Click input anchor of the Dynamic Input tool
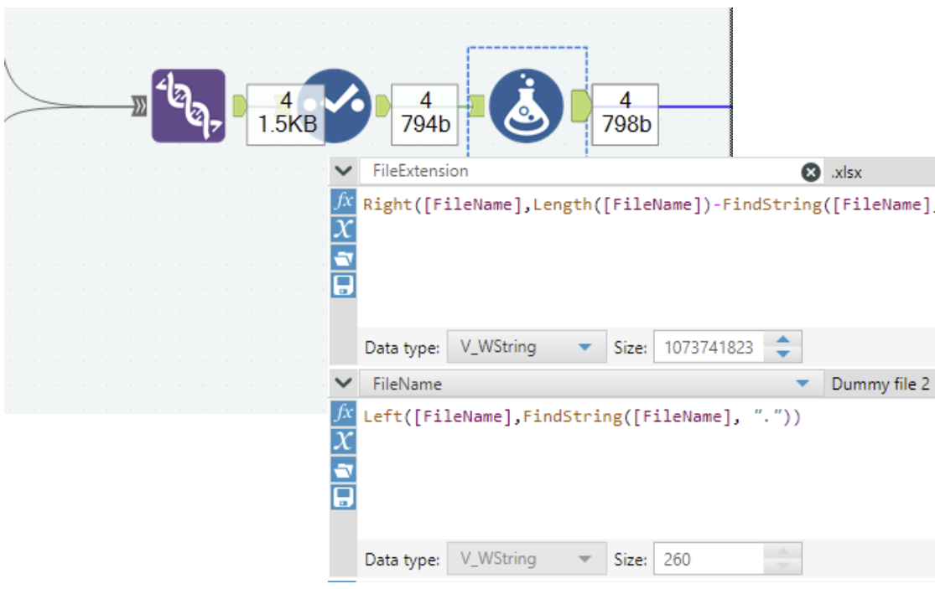The height and width of the screenshot is (589, 935). (139, 106)
